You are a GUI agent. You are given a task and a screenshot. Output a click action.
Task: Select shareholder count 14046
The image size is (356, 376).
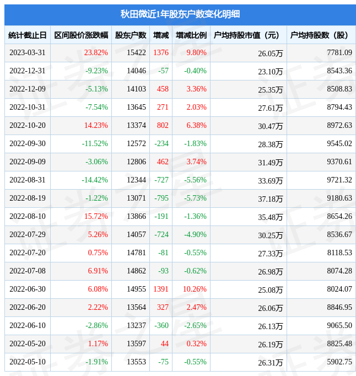point(137,71)
